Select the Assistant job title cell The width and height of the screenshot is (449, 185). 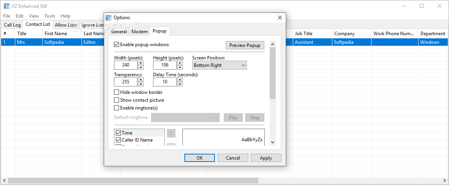(312, 42)
